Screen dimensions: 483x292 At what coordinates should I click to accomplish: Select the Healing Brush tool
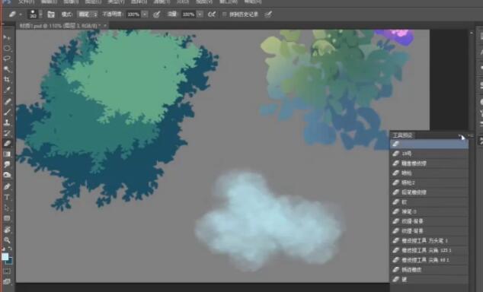[x=7, y=101]
